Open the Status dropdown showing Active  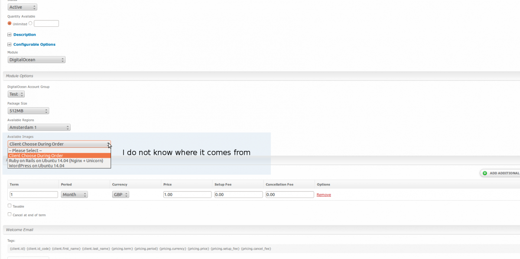coord(23,7)
